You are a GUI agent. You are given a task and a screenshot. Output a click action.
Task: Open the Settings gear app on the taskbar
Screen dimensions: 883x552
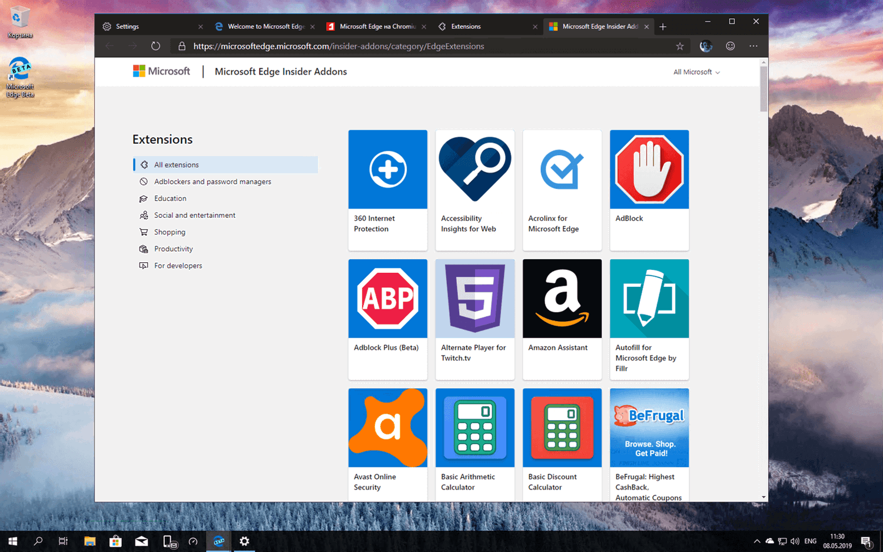pos(244,541)
